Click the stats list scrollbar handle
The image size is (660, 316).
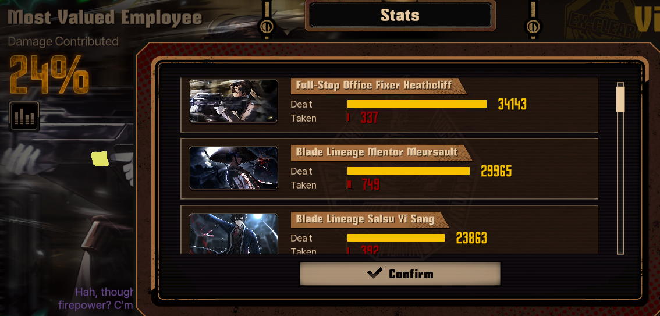620,97
